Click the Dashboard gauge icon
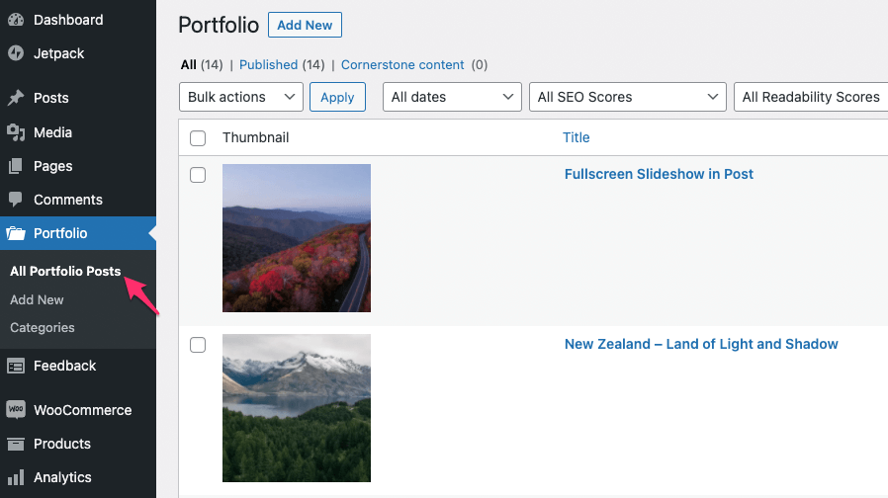Screen dimensions: 888x498 tap(16, 21)
